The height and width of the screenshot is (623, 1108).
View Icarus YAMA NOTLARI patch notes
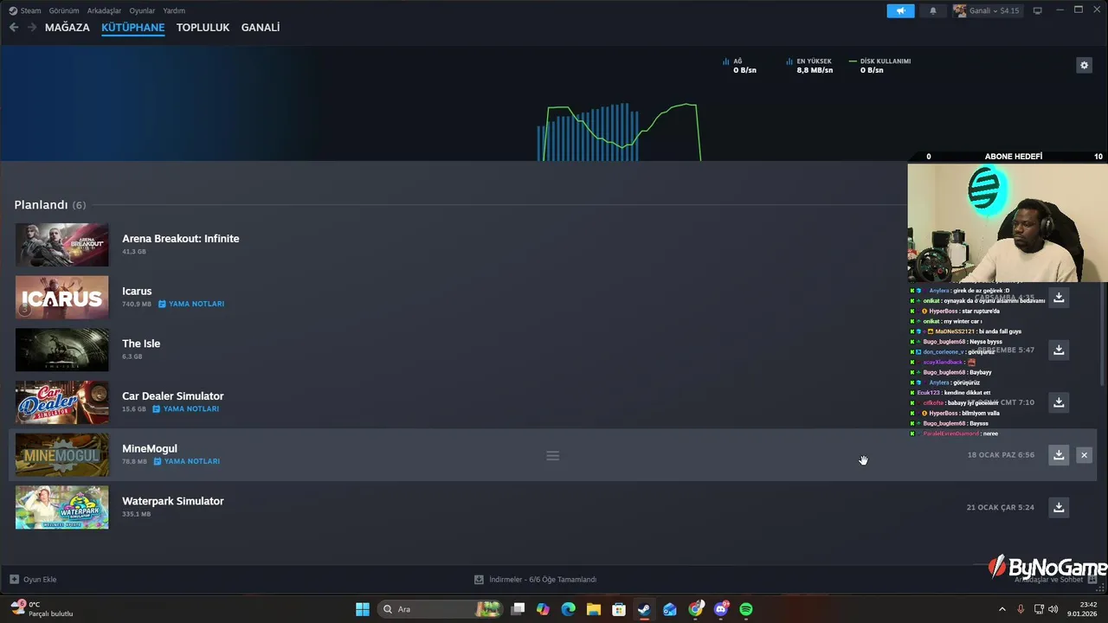click(191, 304)
